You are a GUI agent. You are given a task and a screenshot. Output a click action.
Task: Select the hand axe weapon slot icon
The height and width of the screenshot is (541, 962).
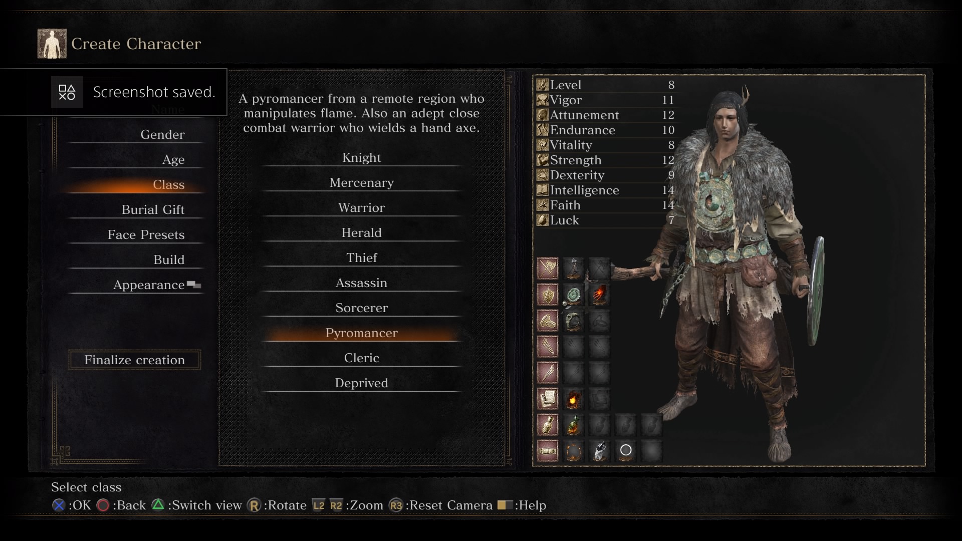pyautogui.click(x=574, y=269)
